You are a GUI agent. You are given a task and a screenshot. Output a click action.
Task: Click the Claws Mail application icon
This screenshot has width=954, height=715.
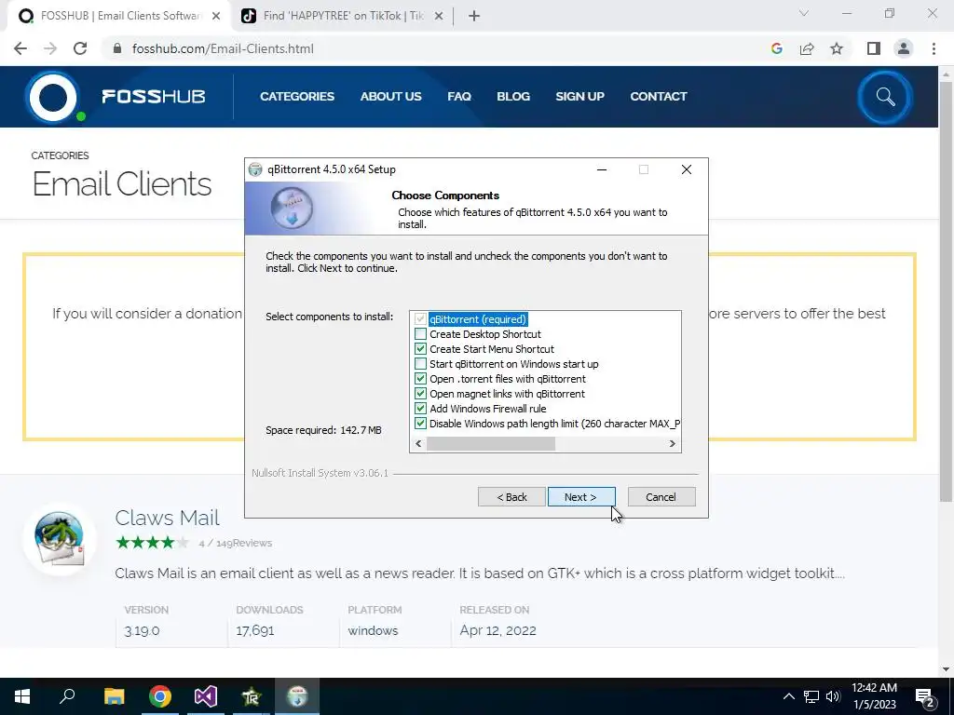pyautogui.click(x=60, y=539)
